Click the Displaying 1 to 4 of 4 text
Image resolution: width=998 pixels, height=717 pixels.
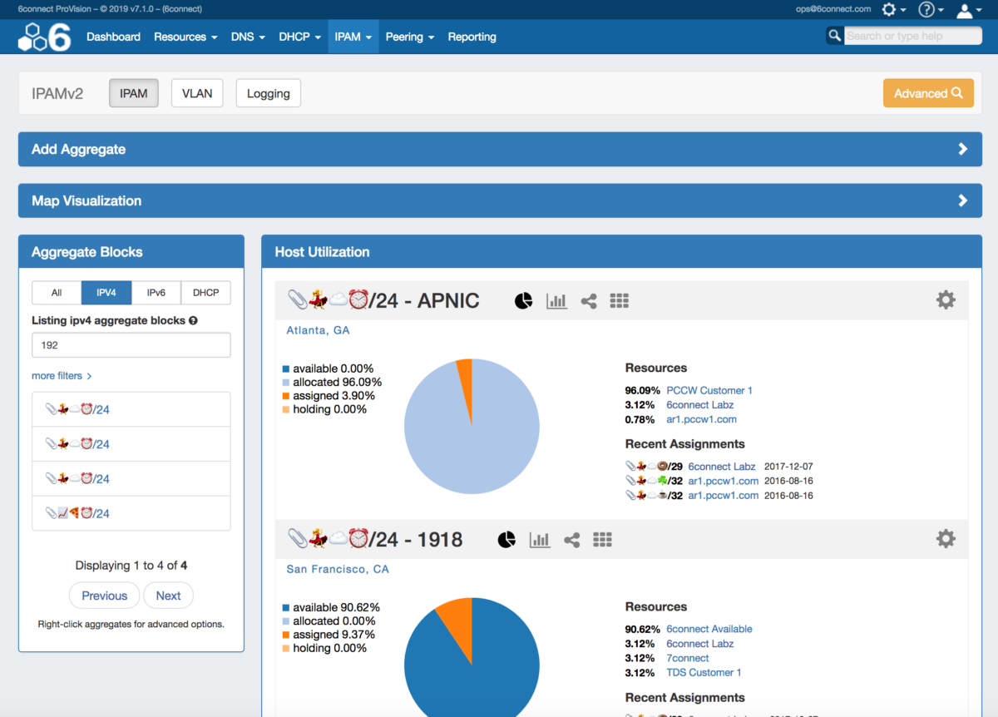coord(131,566)
